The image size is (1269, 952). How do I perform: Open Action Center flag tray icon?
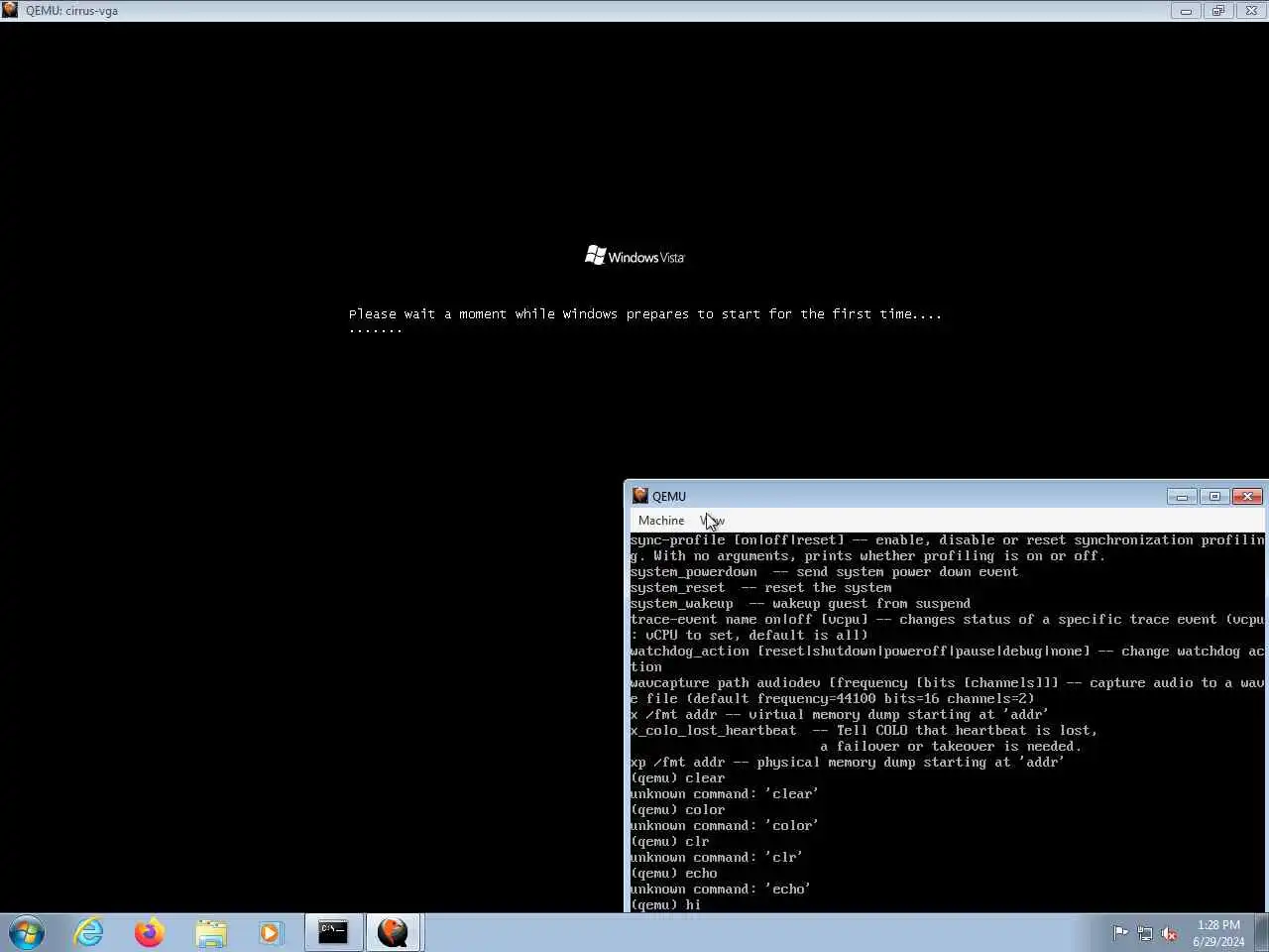pos(1120,933)
